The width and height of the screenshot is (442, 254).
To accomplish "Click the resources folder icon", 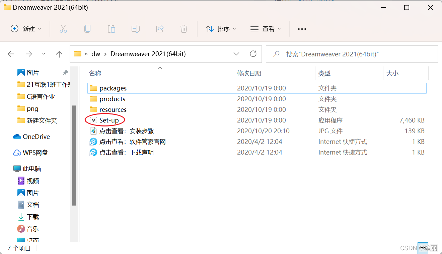I will [x=93, y=109].
